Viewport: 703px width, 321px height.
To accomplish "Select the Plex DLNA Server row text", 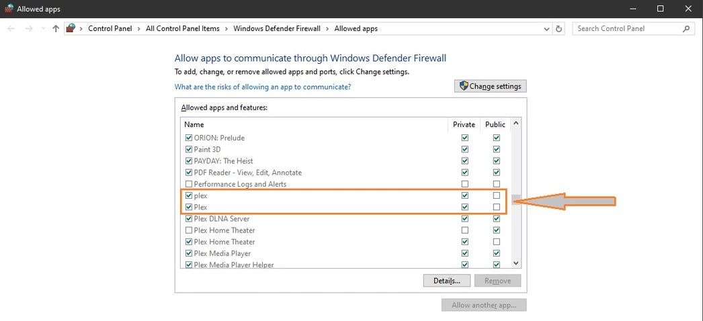I will click(222, 219).
